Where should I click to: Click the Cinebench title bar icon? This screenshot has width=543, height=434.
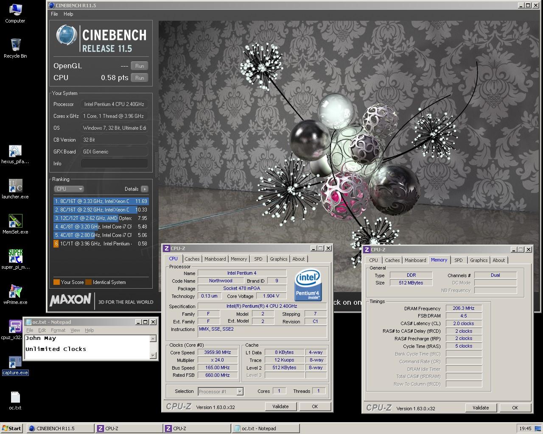[x=52, y=6]
